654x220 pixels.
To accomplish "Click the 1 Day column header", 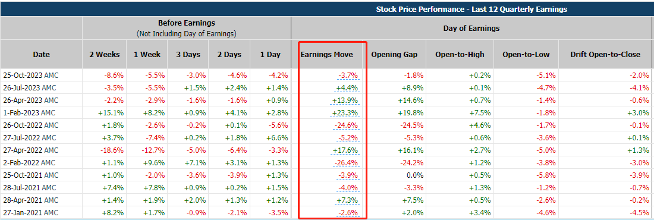I will click(271, 54).
